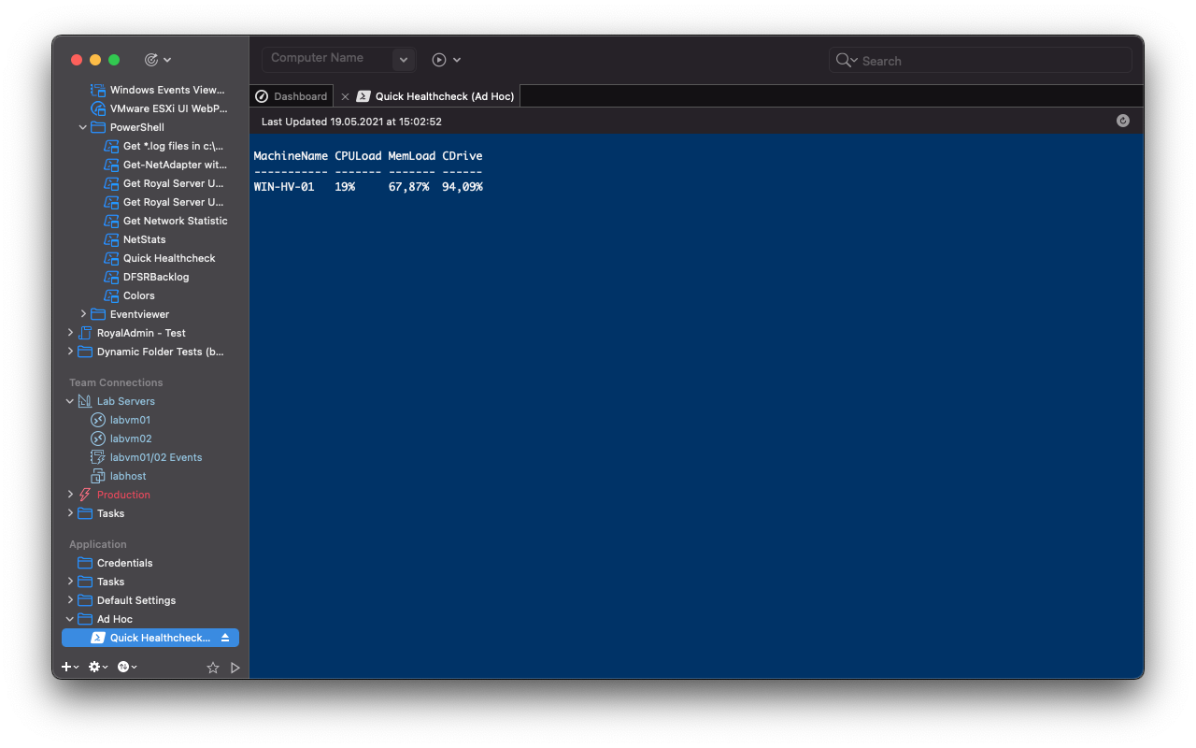Switch to the Dashboard tab
The height and width of the screenshot is (748, 1196).
(x=291, y=95)
